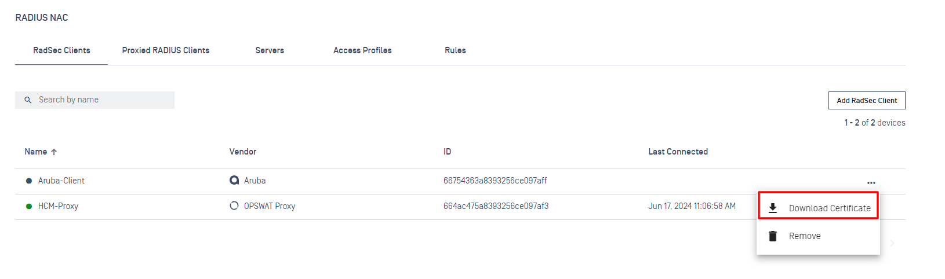Click Aruba-Client gray status dot
Viewport: 945px width, 279px height.
point(29,181)
